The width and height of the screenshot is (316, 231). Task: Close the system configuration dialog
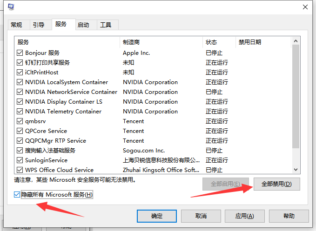[x=305, y=7]
